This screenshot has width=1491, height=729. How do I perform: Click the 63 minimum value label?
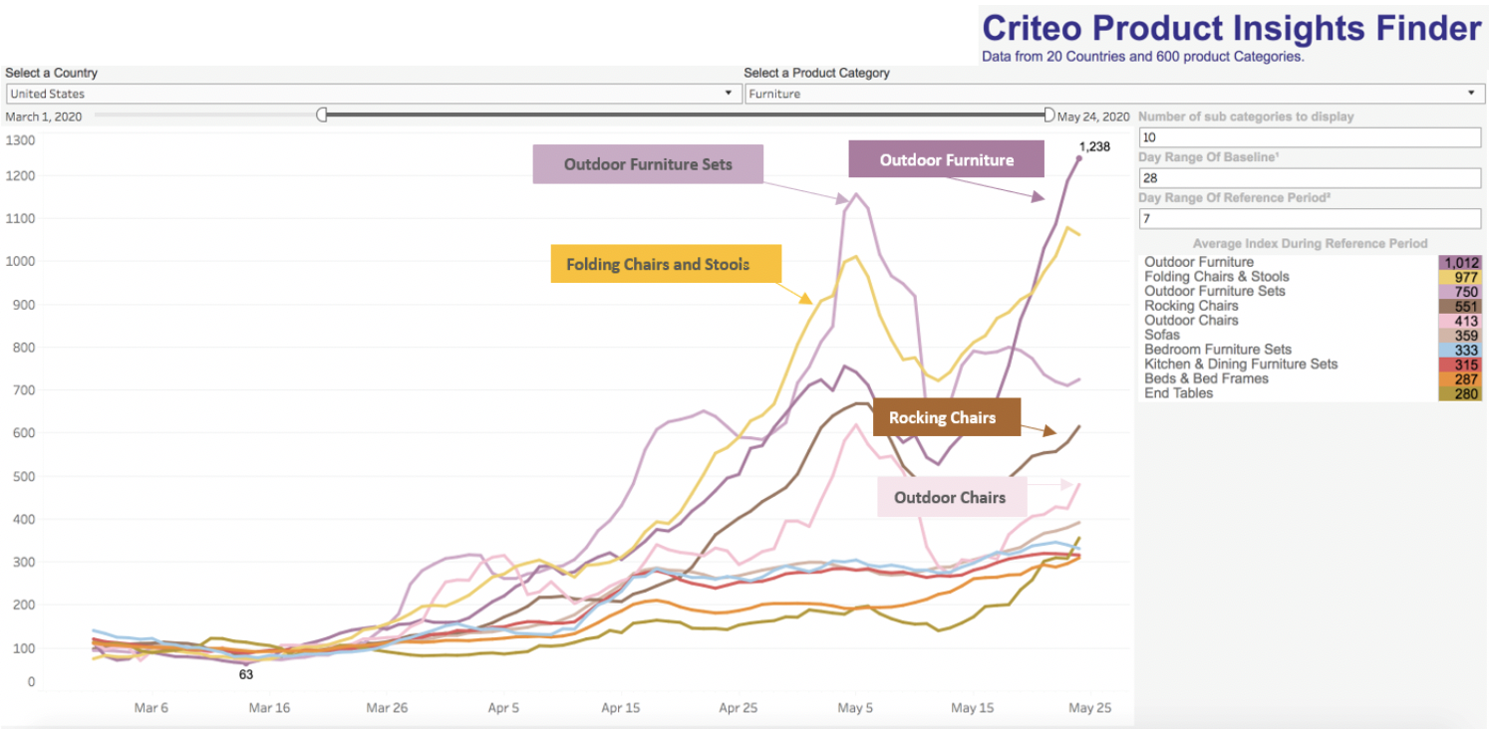(x=246, y=674)
